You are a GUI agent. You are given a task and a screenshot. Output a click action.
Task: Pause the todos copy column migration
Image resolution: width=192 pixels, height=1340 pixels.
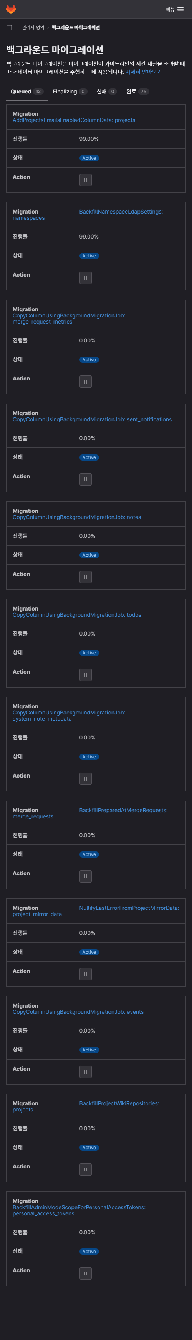(86, 675)
